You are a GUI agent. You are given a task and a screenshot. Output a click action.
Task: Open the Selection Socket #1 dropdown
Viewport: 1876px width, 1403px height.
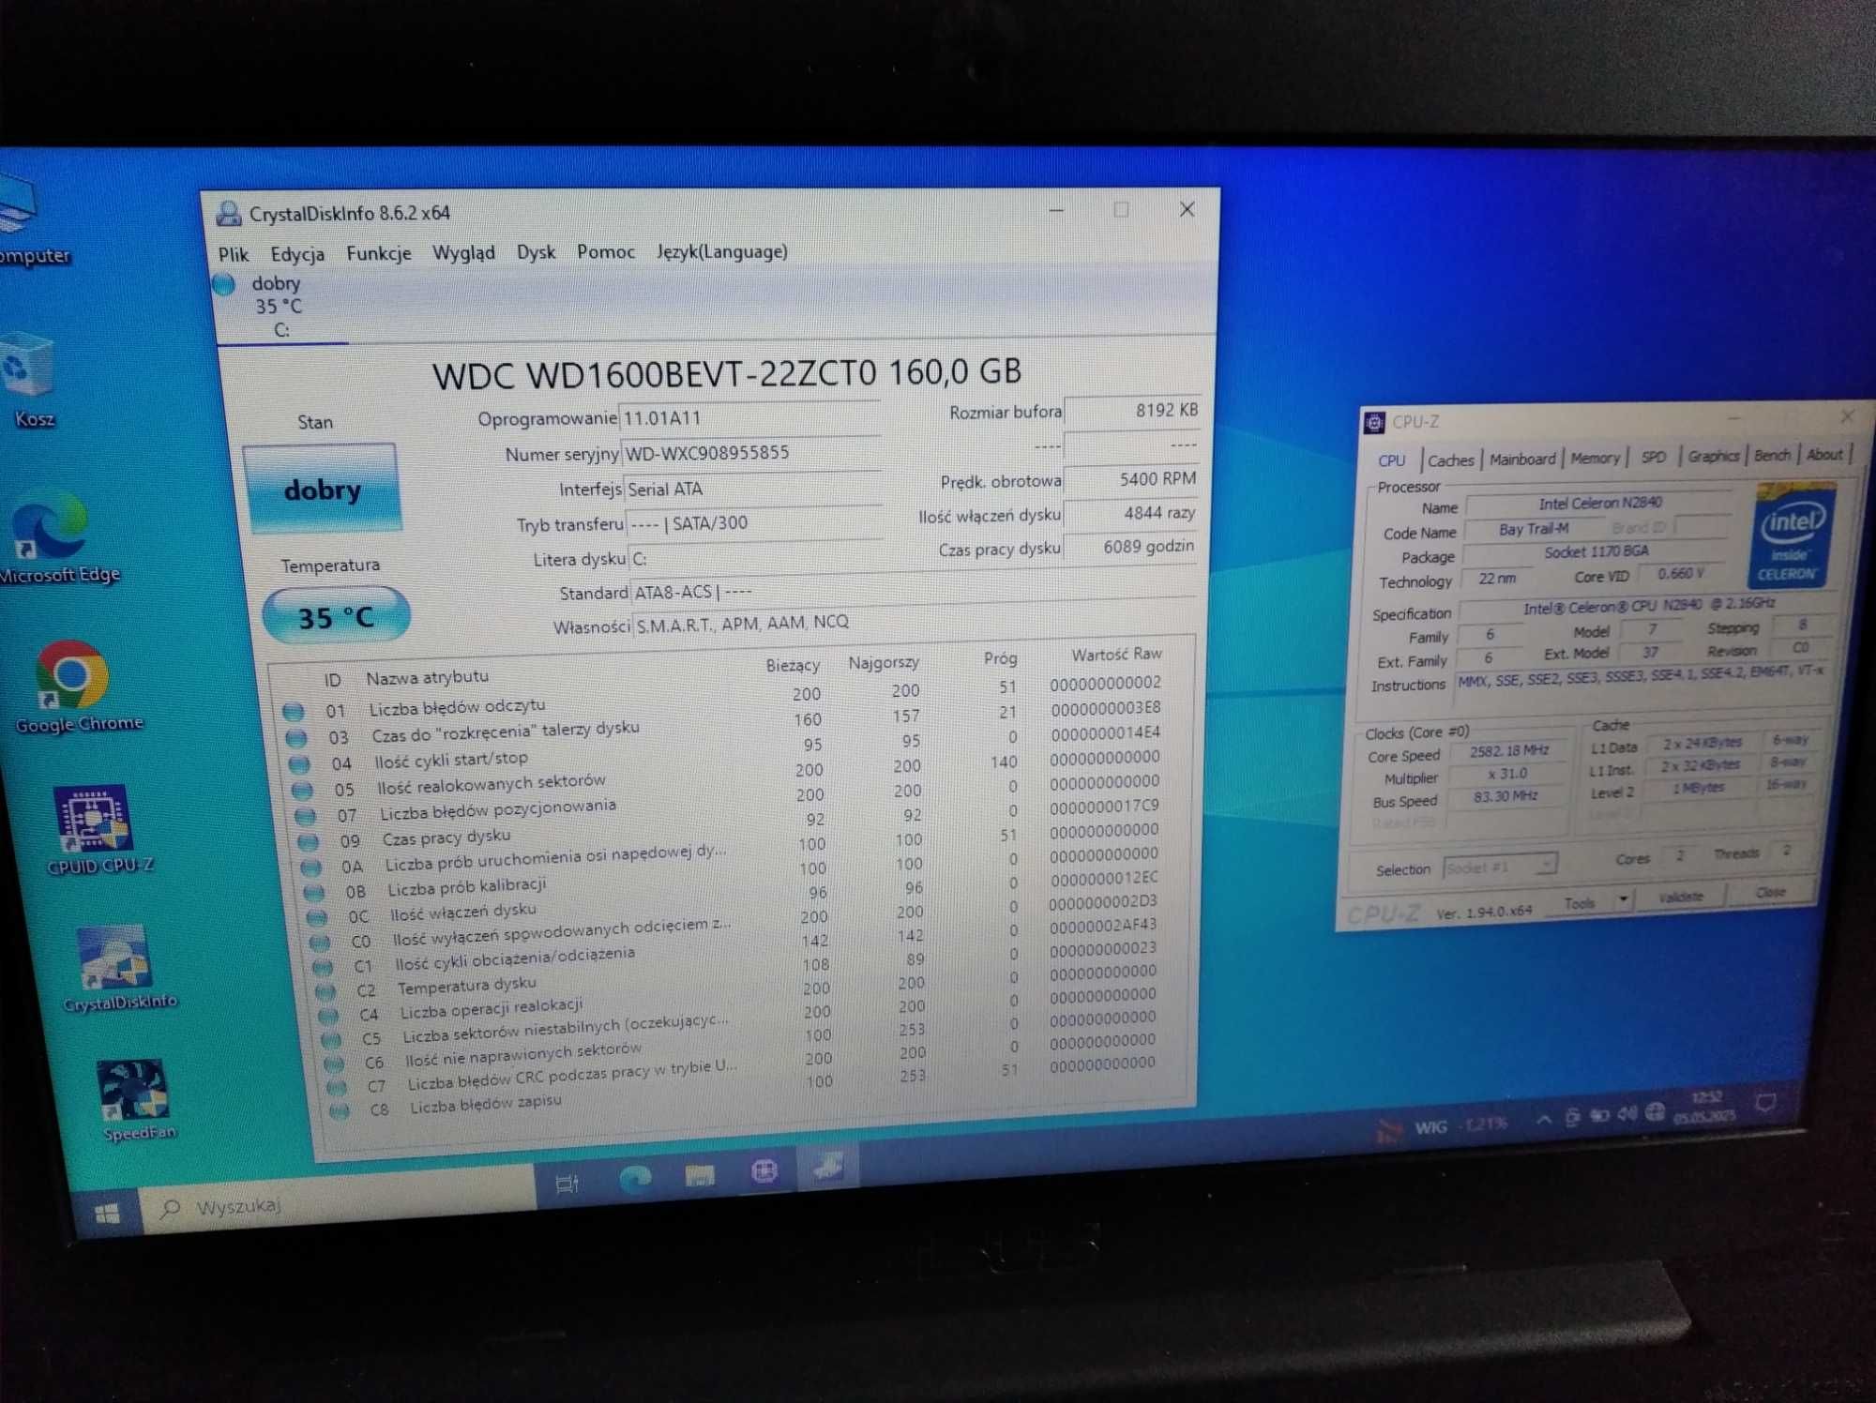coord(1499,867)
